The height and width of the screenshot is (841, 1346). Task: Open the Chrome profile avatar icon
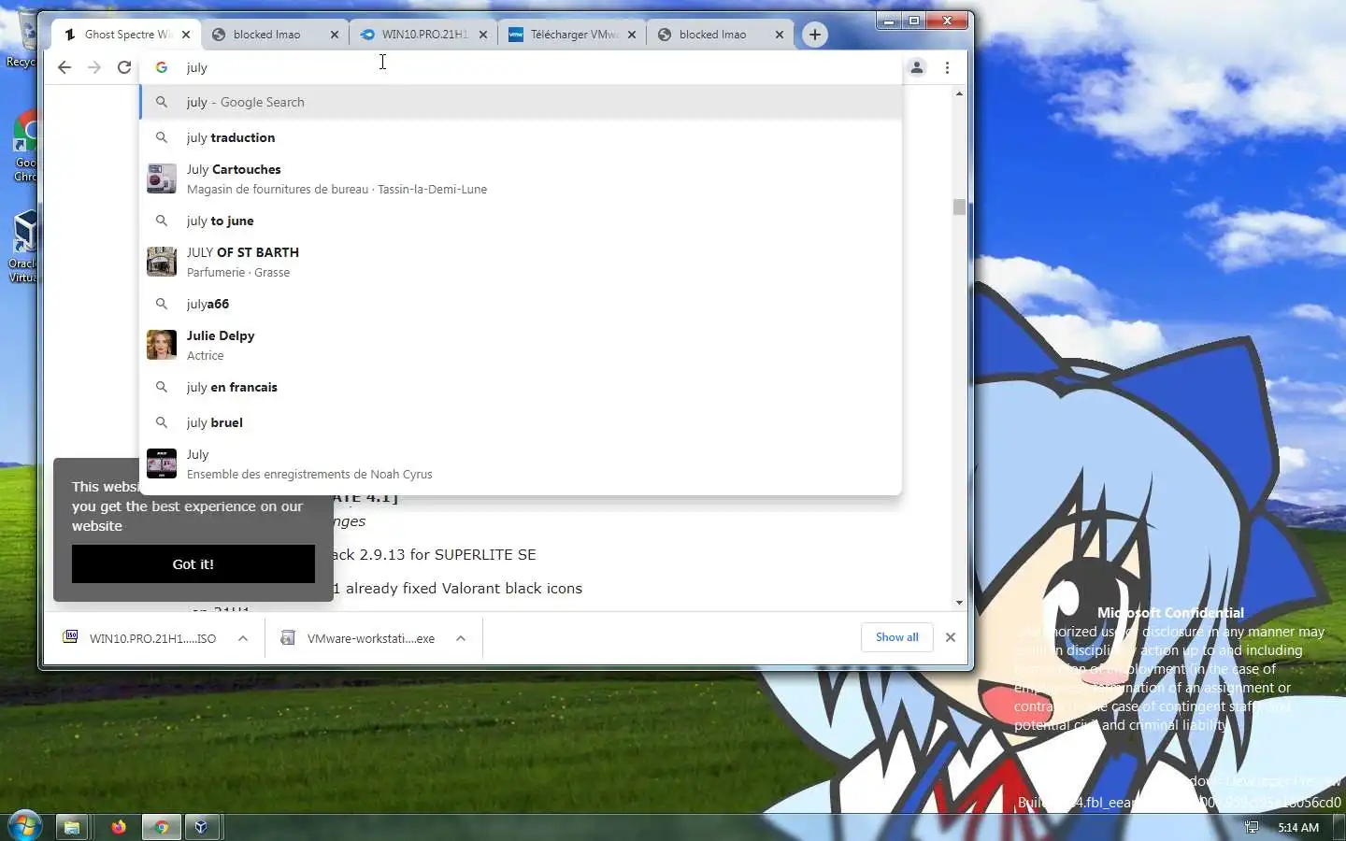click(917, 67)
